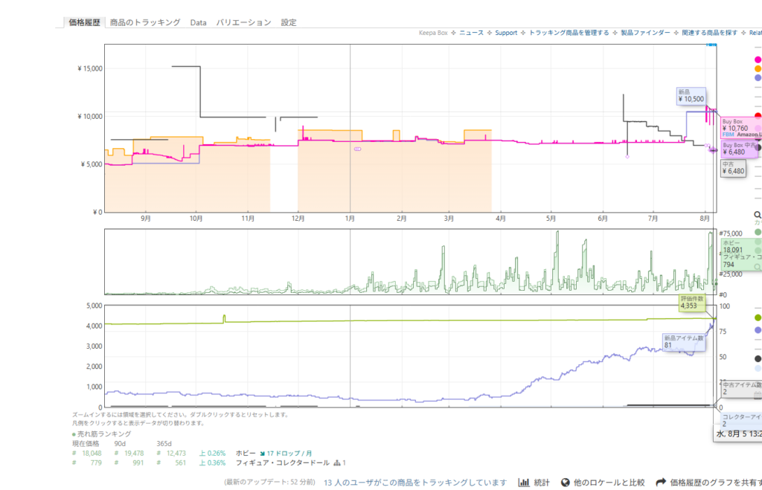Click the 統計 bar chart icon
762x490 pixels.
click(523, 483)
